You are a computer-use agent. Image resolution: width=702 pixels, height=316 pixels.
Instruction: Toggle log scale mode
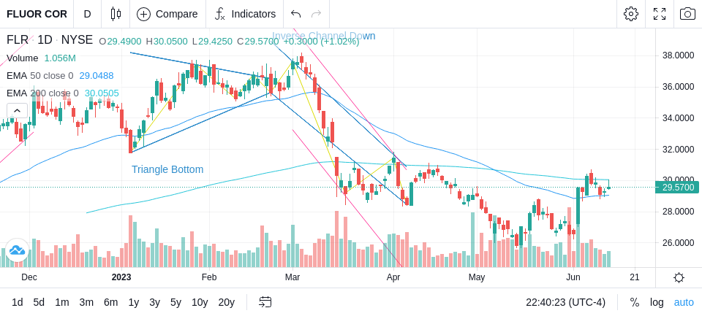click(657, 302)
